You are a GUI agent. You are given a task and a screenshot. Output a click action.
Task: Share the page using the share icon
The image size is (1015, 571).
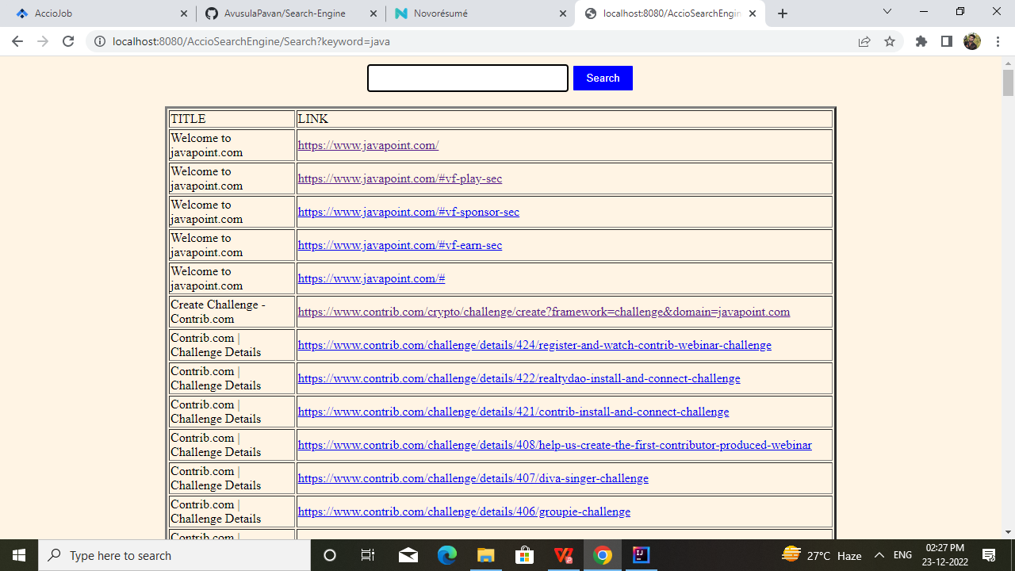tap(864, 41)
